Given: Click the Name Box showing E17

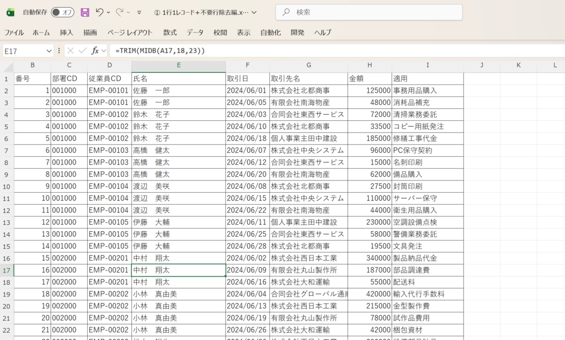Looking at the screenshot, I should pyautogui.click(x=23, y=51).
